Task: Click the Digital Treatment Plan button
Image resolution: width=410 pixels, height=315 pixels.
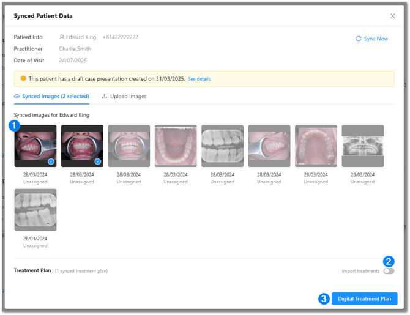Action: (x=364, y=298)
